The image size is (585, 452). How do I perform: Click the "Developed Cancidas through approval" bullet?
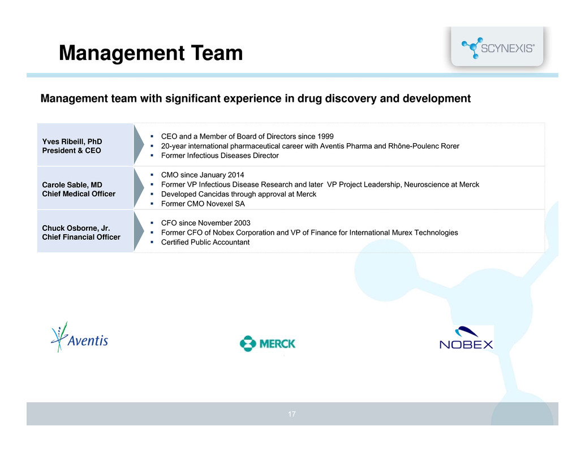(x=238, y=194)
